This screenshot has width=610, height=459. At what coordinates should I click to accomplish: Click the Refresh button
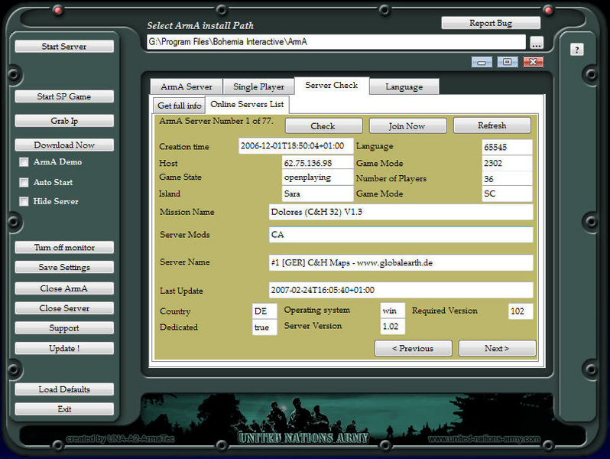[492, 125]
